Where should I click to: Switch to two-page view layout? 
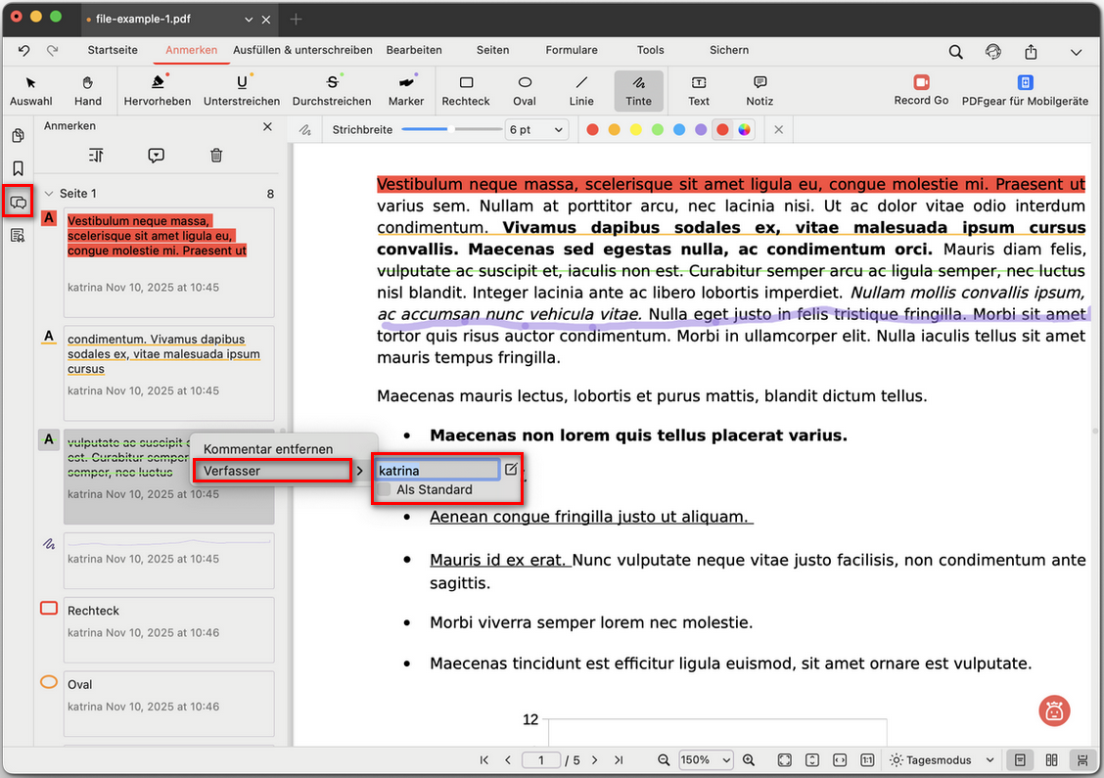1051,760
